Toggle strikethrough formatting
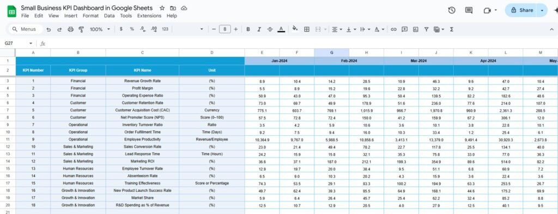Screen dimensions: 558x214 [x=270, y=29]
